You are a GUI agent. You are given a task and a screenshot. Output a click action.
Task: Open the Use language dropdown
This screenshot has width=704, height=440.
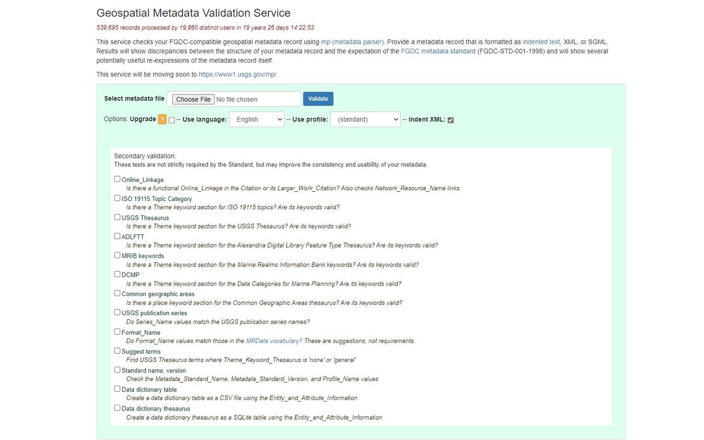point(257,119)
